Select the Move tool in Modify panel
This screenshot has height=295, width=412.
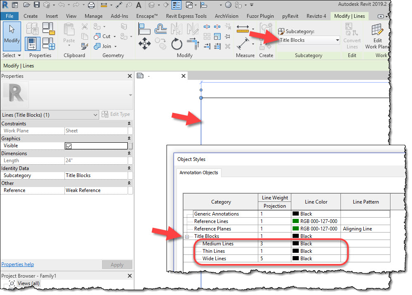pyautogui.click(x=145, y=43)
